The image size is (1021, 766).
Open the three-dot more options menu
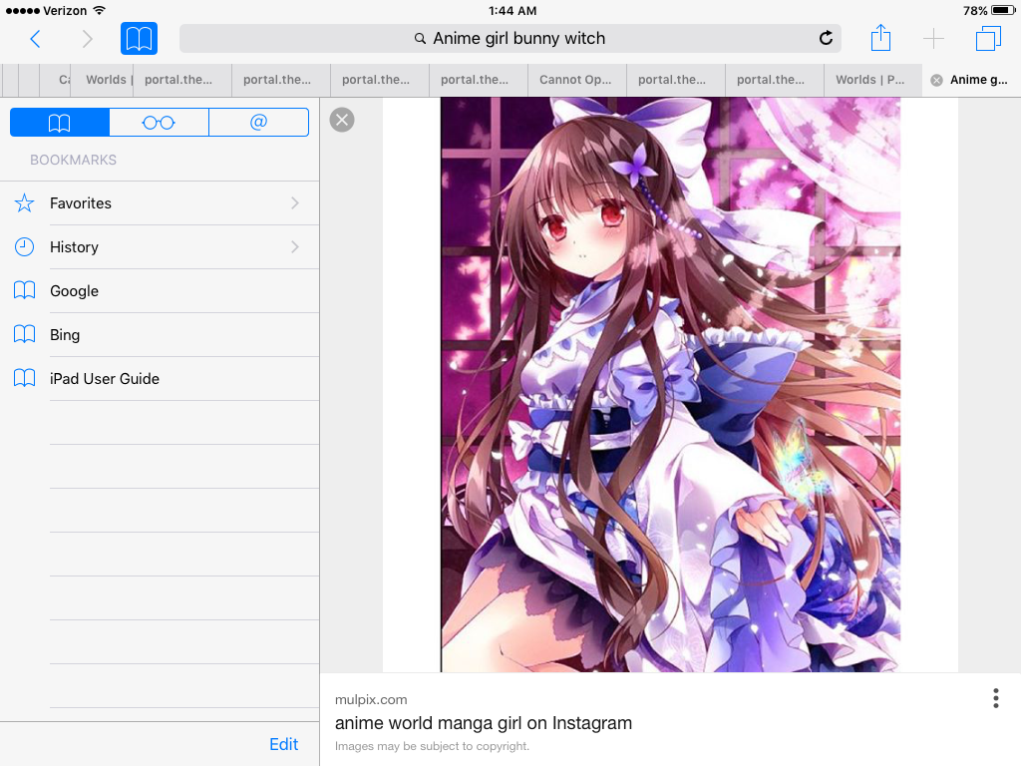[x=996, y=697]
